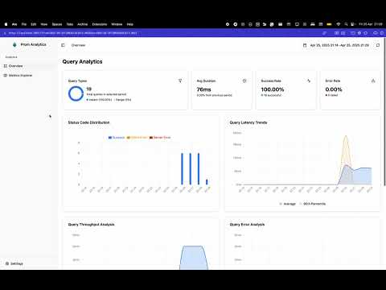This screenshot has width=386, height=290.
Task: Click the icon right of date range
Action: point(378,45)
